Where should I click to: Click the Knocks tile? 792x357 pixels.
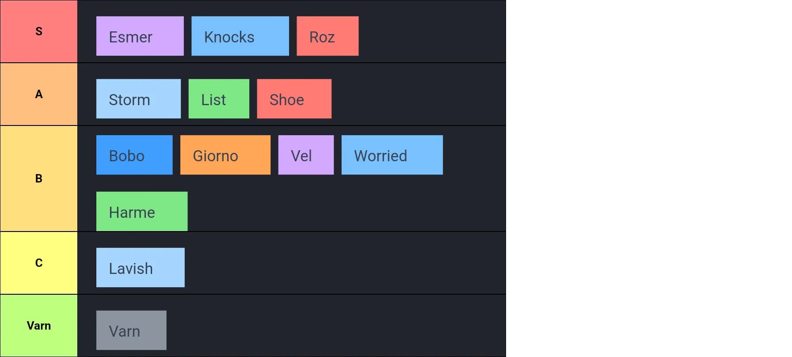pyautogui.click(x=240, y=36)
